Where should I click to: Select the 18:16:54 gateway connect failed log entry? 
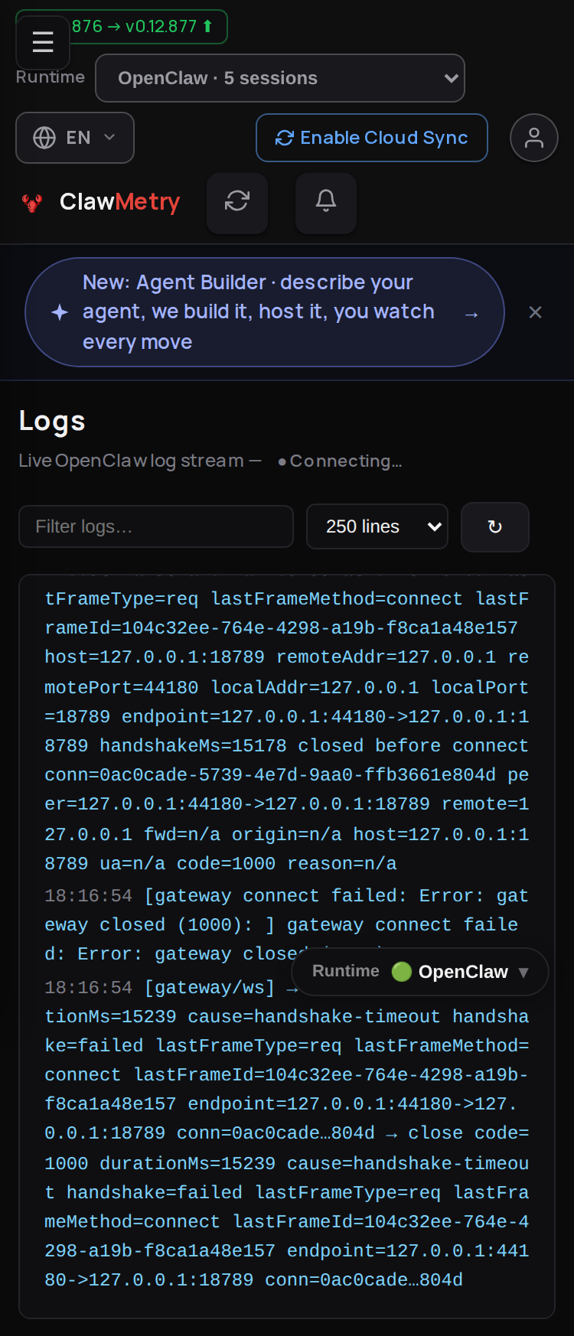point(286,925)
